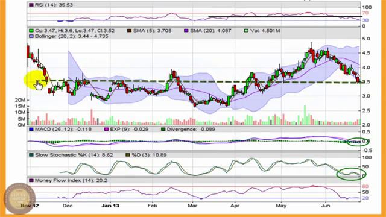386x217 pixels.
Task: Click the Slow Stochastic panel's 50 value
Action: [365, 166]
